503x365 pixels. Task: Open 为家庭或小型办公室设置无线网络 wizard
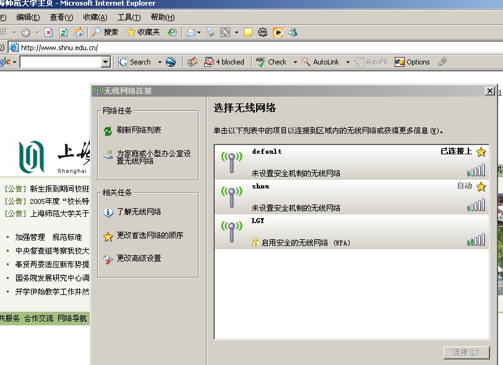tap(147, 157)
